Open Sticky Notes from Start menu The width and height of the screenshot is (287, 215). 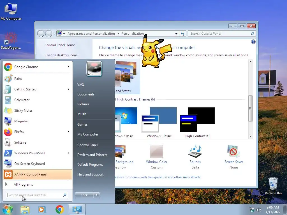(38, 110)
